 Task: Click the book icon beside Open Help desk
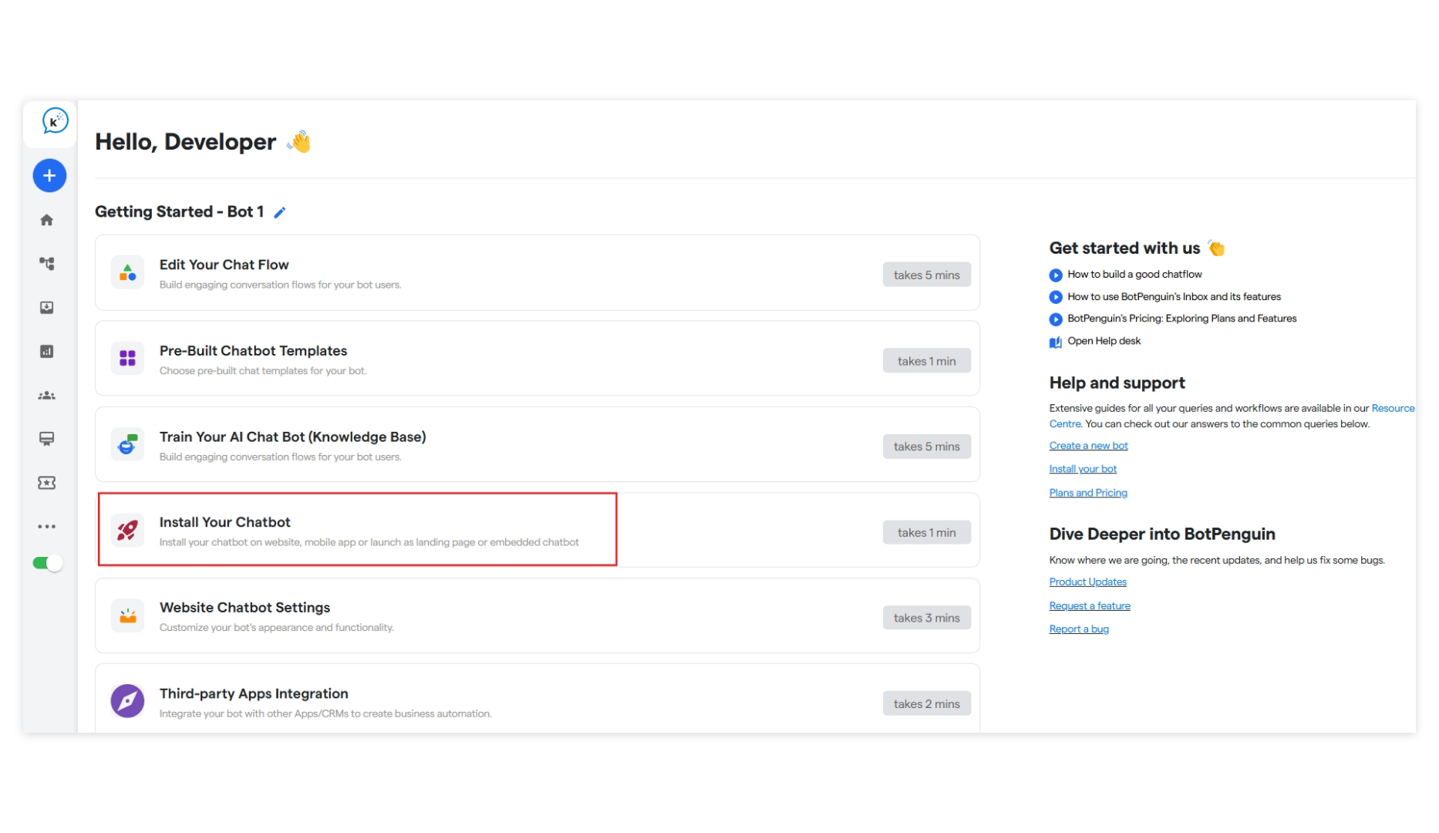[x=1056, y=342]
